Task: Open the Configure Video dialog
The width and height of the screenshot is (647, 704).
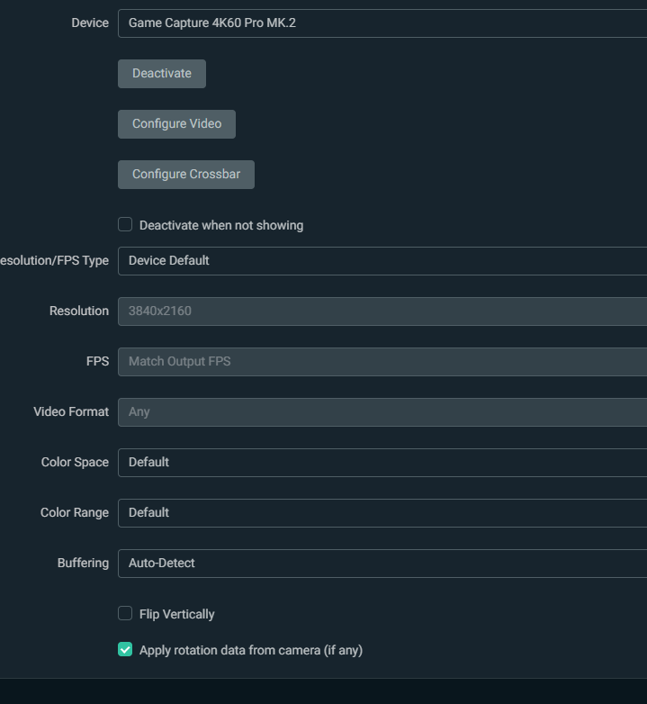Action: 176,124
